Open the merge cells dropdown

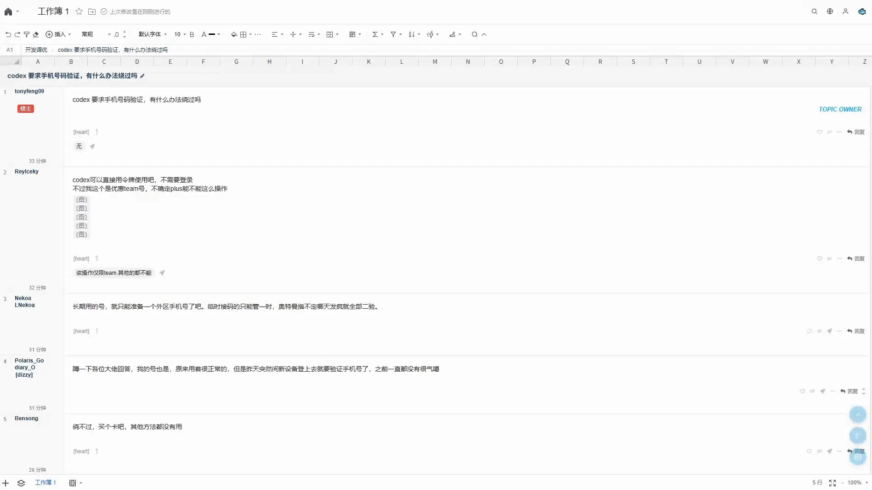coord(333,34)
